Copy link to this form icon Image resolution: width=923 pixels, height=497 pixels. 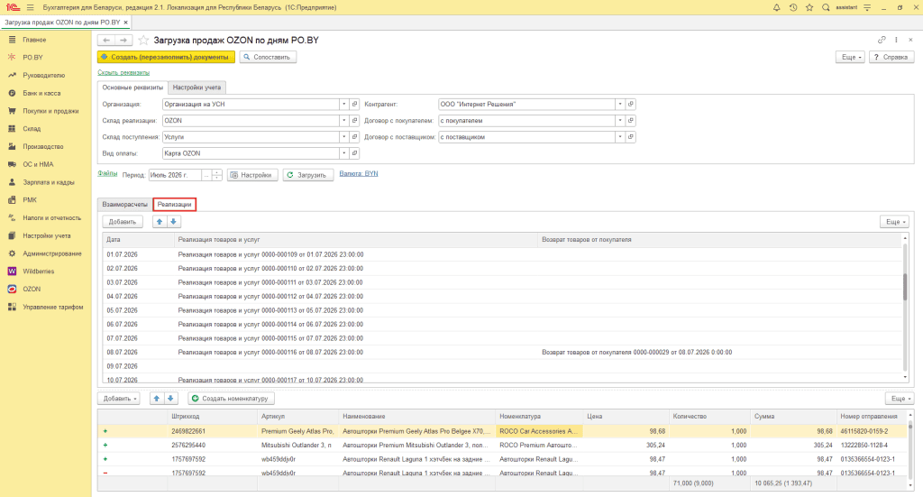point(882,40)
